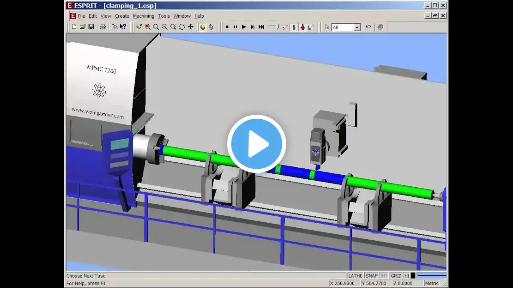Image resolution: width=513 pixels, height=288 pixels.
Task: Toggle GRID mode in status bar
Action: [x=396, y=276]
